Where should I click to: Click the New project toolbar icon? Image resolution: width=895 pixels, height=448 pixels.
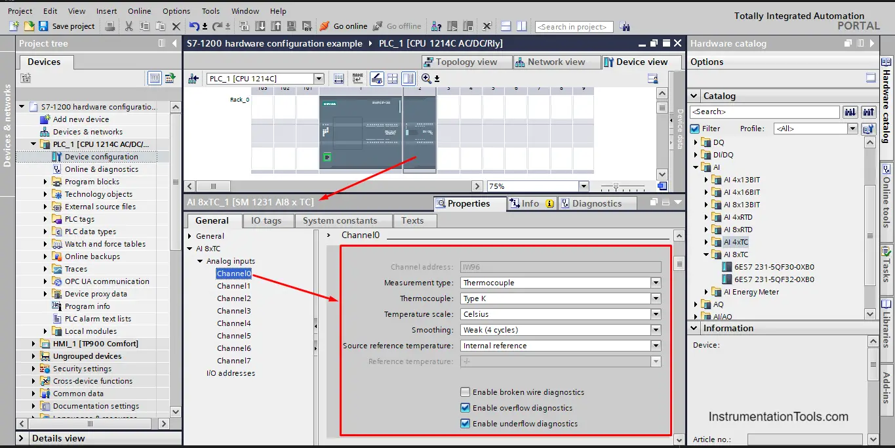pyautogui.click(x=14, y=26)
